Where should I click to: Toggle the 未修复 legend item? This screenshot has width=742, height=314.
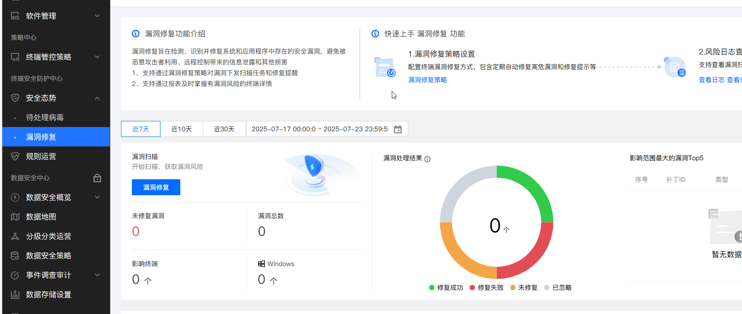tap(524, 288)
